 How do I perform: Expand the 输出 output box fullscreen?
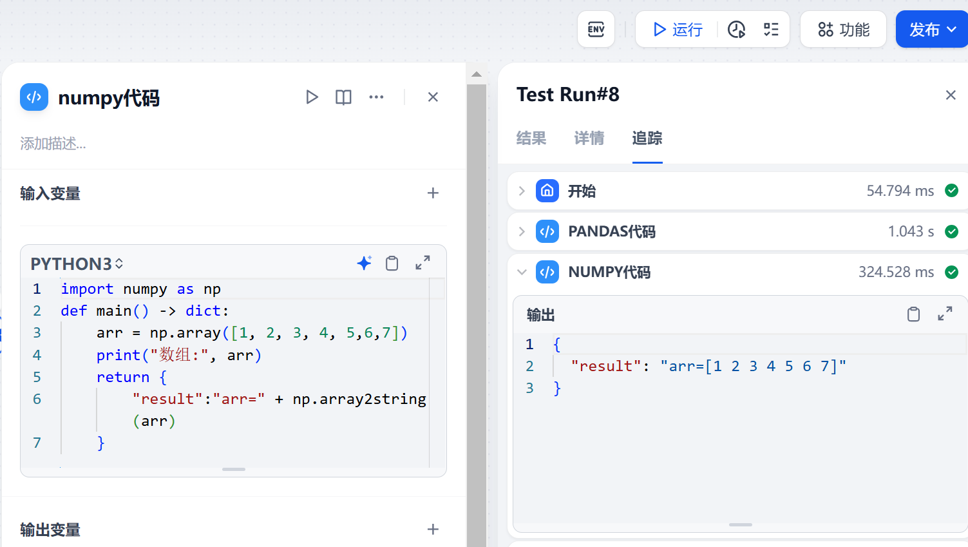click(x=945, y=314)
